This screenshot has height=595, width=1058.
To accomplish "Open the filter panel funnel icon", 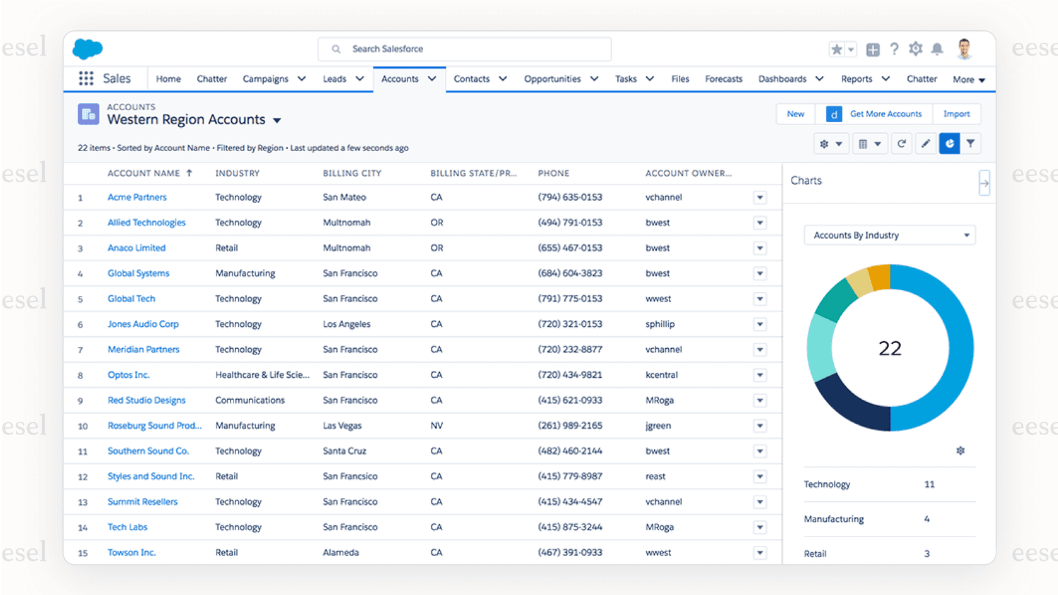I will click(970, 144).
